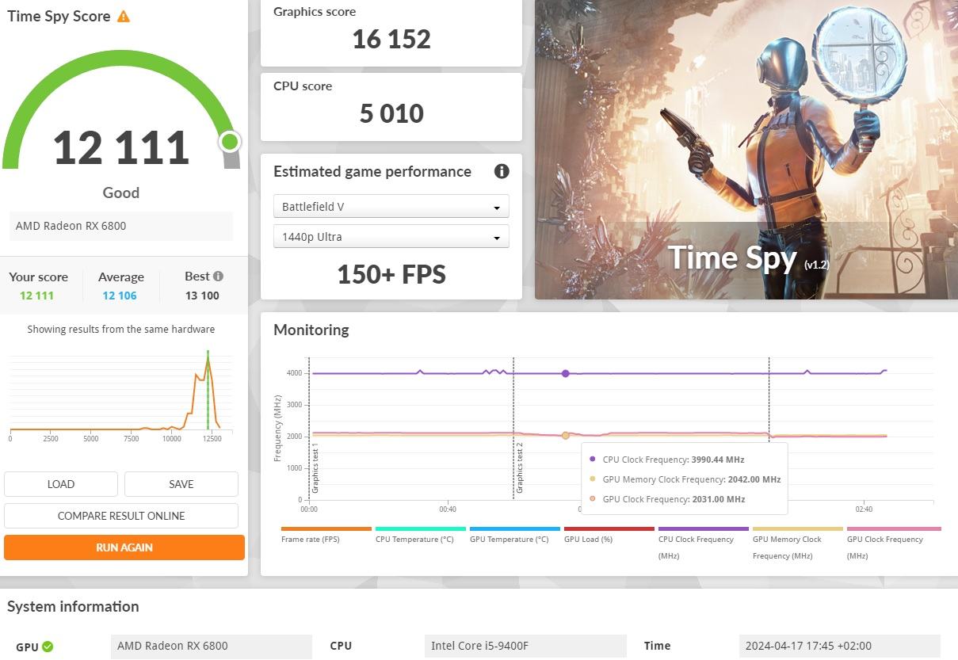The height and width of the screenshot is (660, 958).
Task: Click the orange warning triangle beside Time Spy Score
Action: click(x=124, y=16)
